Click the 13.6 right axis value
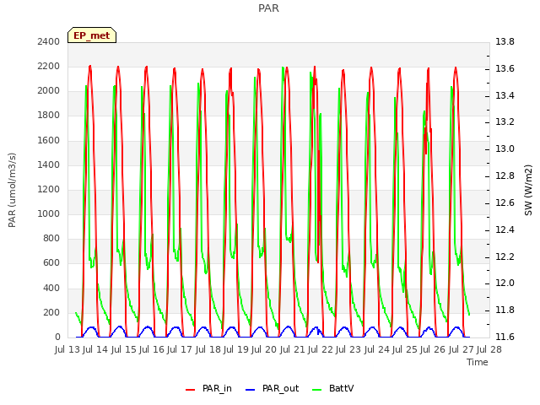The image size is (540, 405). point(505,69)
